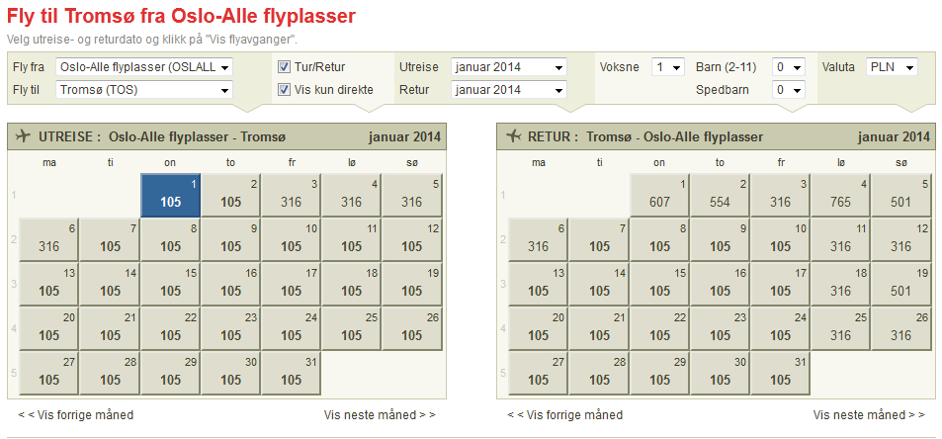Select January 14 in Retur calendar

pyautogui.click(x=599, y=284)
